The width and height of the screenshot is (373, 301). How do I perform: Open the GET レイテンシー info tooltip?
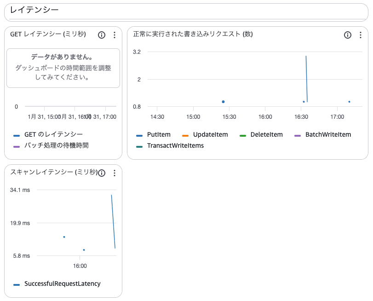pos(102,35)
